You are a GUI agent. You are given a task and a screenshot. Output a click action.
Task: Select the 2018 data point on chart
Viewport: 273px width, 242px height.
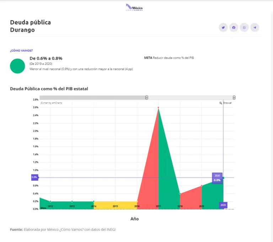180,193
